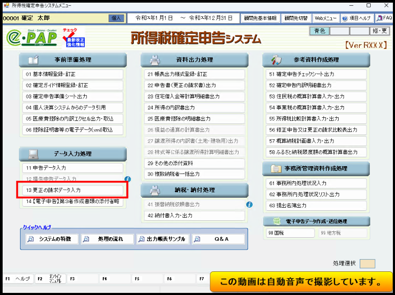Open 42 納付書入力・出力
Image resolution: width=395 pixels, height=295 pixels.
(x=194, y=216)
